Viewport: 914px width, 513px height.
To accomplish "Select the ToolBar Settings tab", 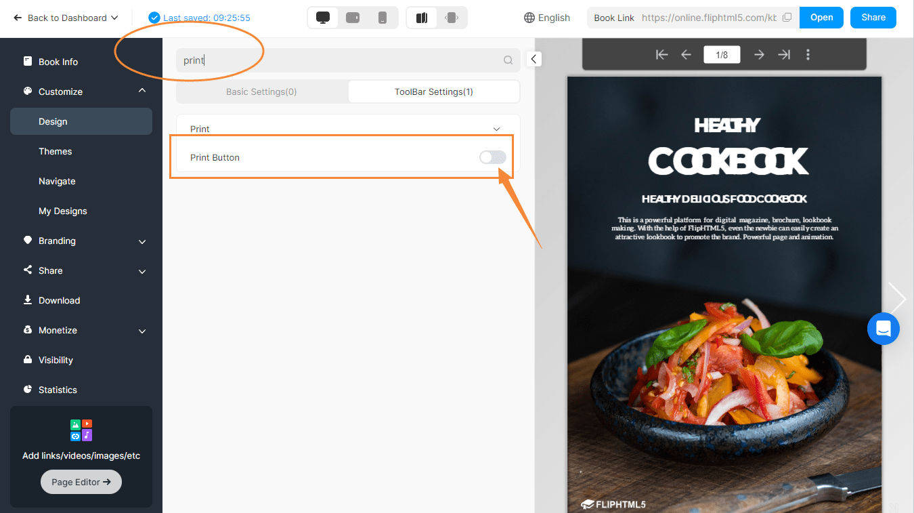I will point(433,91).
